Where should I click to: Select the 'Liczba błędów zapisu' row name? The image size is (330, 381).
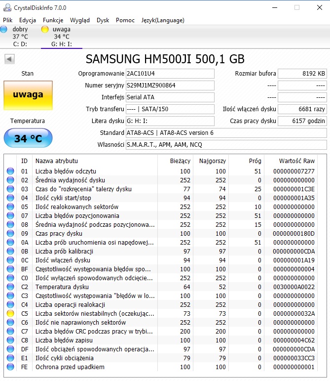64,340
